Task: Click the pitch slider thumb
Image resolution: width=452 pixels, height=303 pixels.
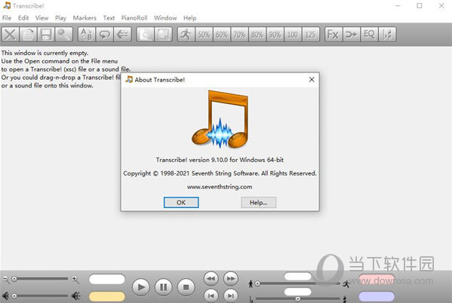Action: point(297,299)
